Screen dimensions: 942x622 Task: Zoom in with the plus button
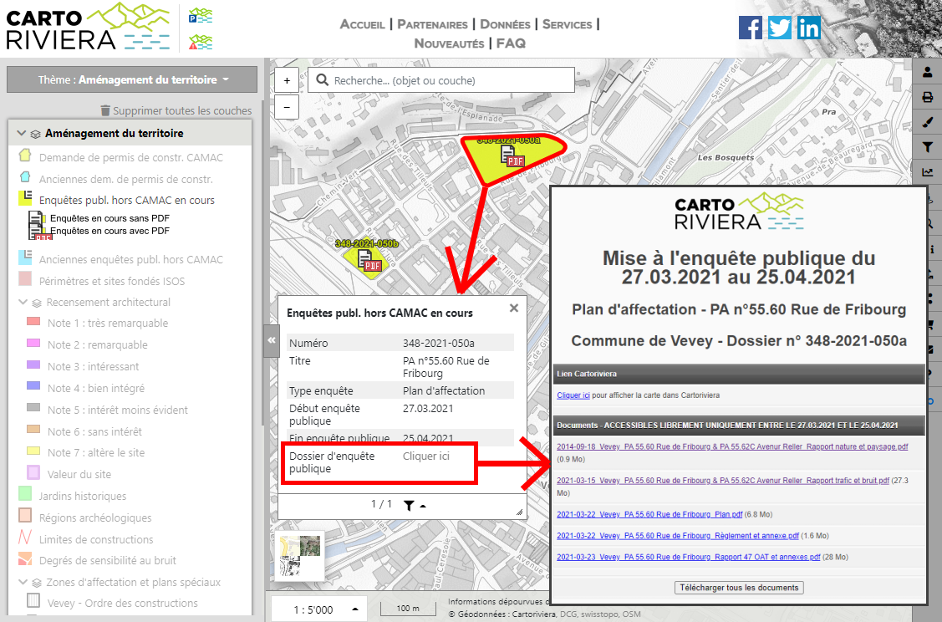[x=287, y=81]
